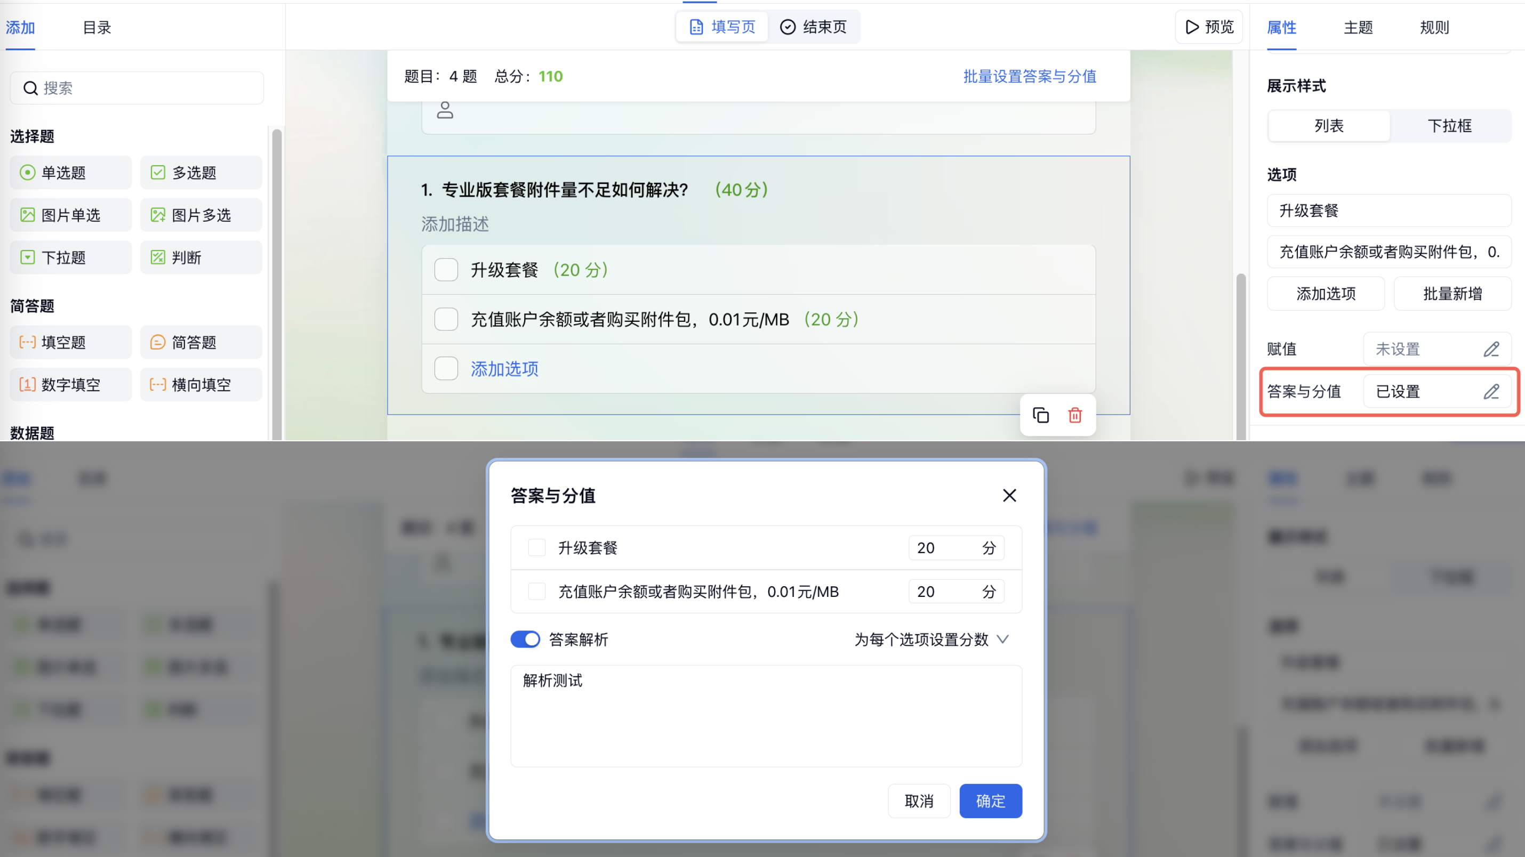Viewport: 1525px width, 857px height.
Task: Click the 升级套餐 score field showing 20
Action: pos(956,547)
